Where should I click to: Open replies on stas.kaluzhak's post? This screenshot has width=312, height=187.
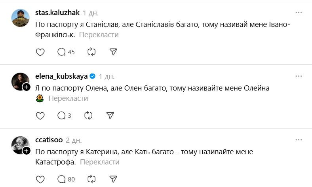(x=66, y=52)
